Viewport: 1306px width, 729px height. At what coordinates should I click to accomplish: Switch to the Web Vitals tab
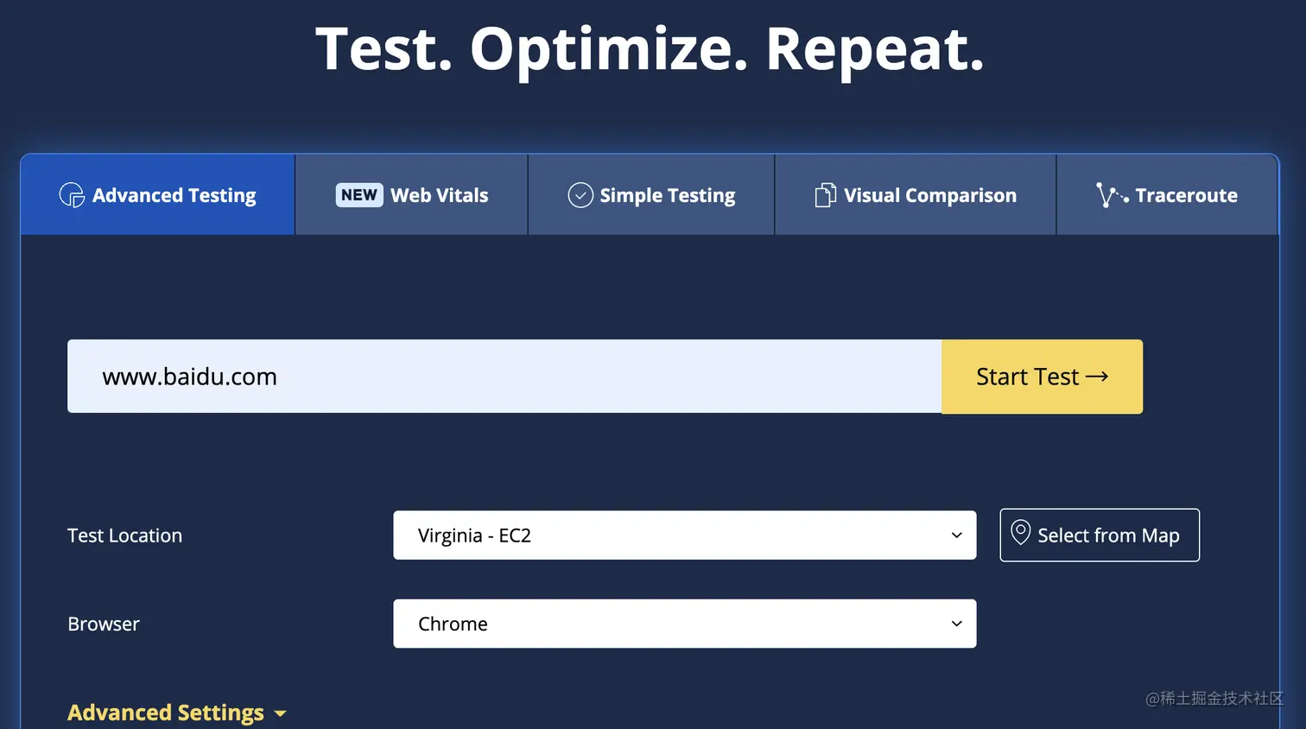tap(439, 195)
